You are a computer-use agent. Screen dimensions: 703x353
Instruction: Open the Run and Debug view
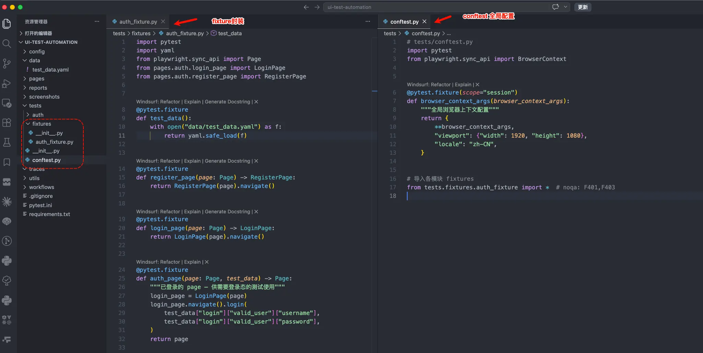click(x=7, y=83)
